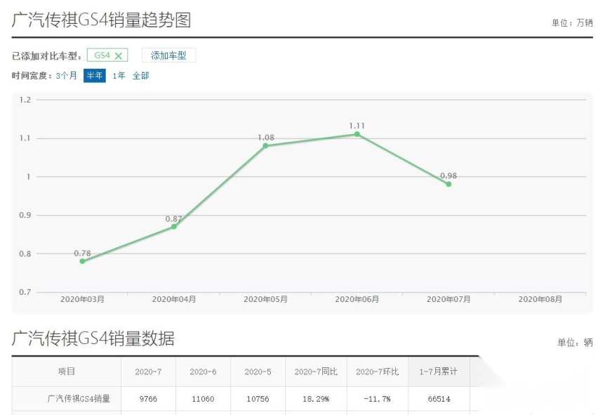Click the 添加车型 button
This screenshot has width=598, height=415.
click(x=168, y=55)
